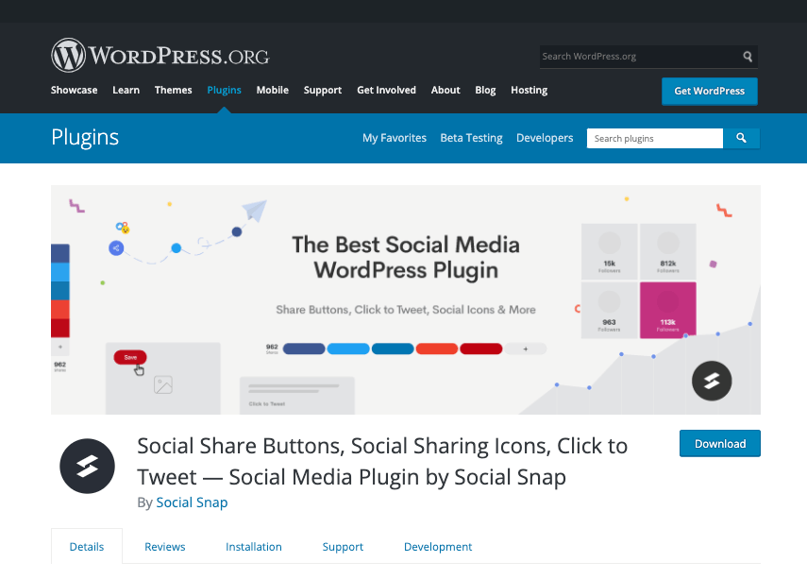Visit the Developers link
The image size is (807, 579).
[x=545, y=138]
